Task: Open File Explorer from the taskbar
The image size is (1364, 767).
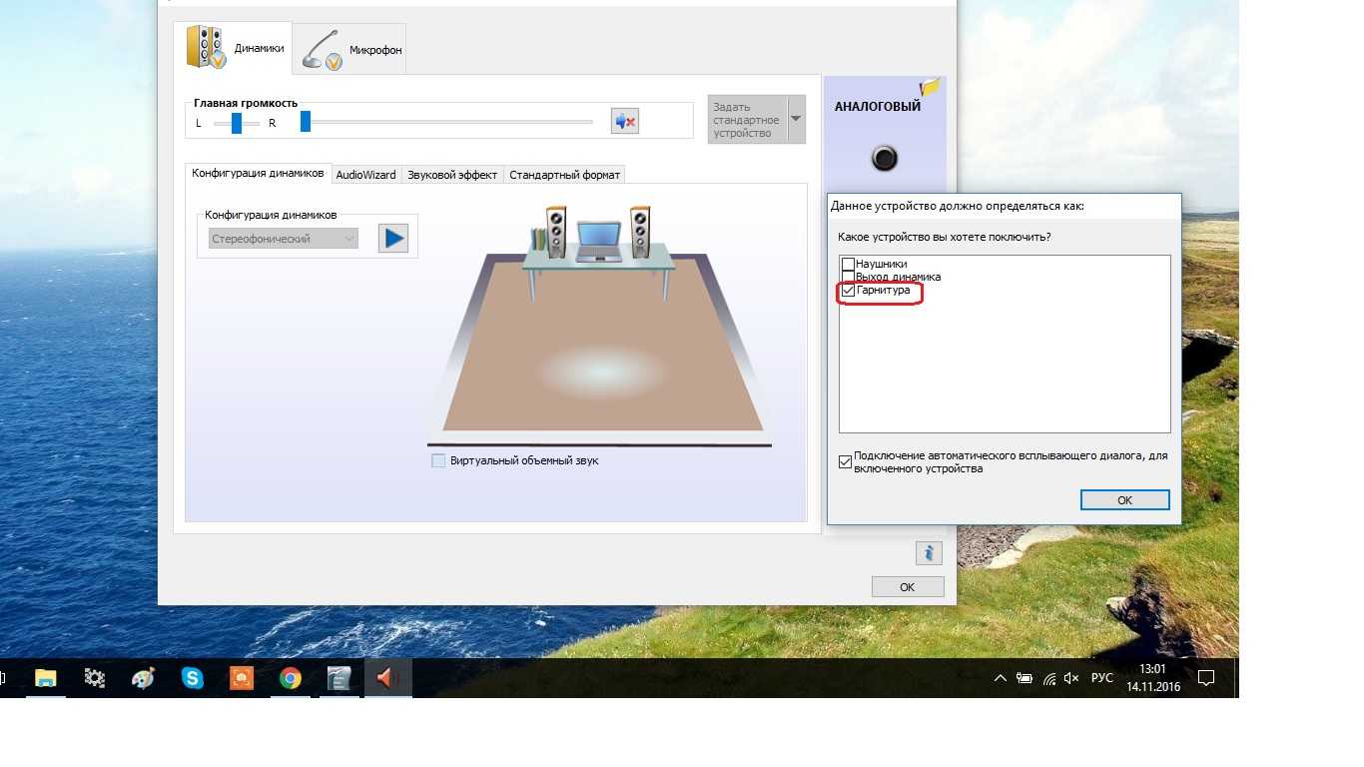Action: pos(46,678)
